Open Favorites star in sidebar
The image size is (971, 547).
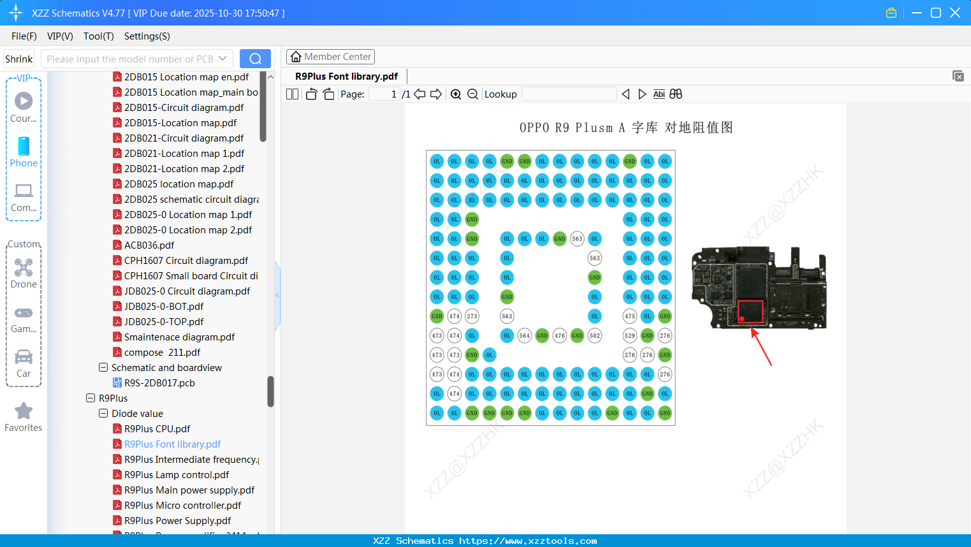[24, 417]
